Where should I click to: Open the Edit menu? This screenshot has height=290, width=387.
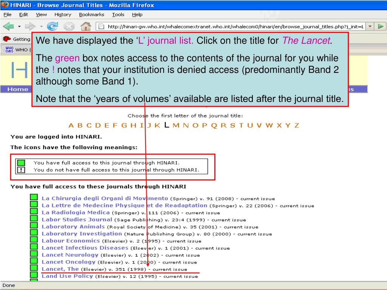tap(23, 15)
